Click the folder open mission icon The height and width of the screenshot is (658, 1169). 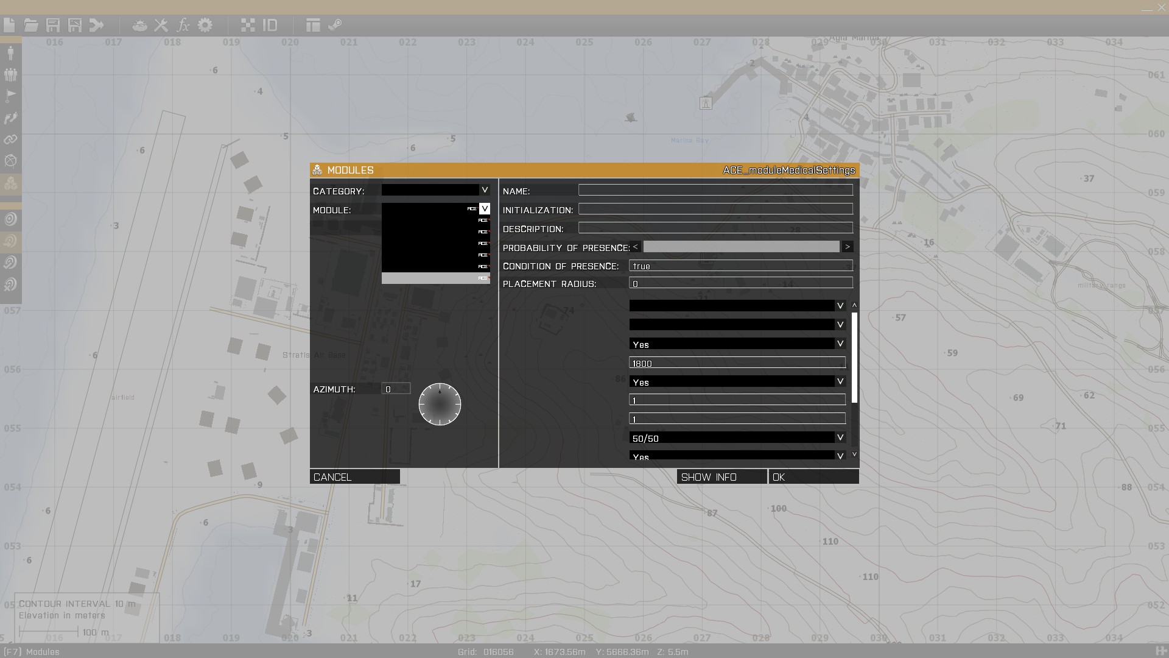tap(31, 25)
